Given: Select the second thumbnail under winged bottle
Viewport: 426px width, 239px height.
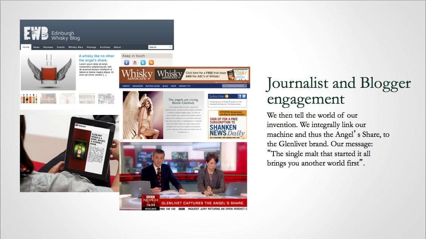Looking at the screenshot, I should [x=48, y=99].
